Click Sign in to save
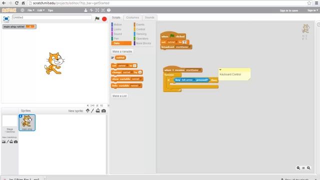320x180 pixels. (x=289, y=10)
